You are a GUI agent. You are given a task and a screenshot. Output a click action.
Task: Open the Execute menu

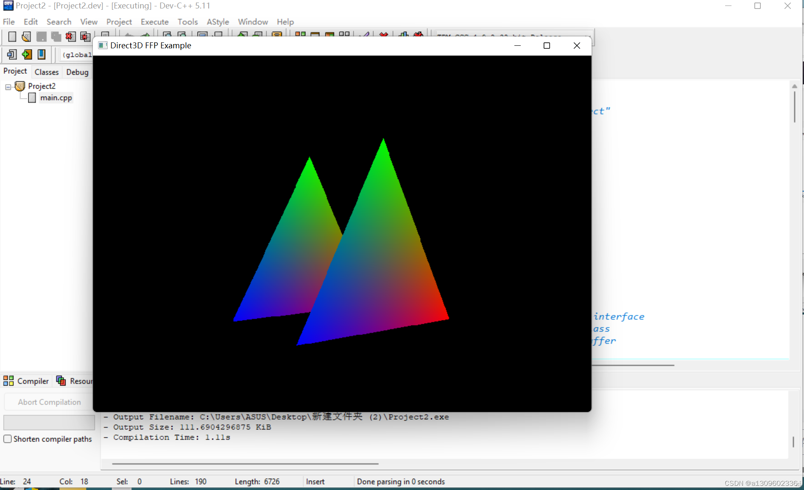pos(155,22)
